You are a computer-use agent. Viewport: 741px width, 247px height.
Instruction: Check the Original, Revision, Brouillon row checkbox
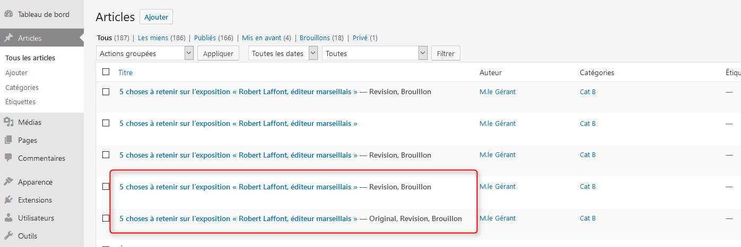tap(106, 218)
